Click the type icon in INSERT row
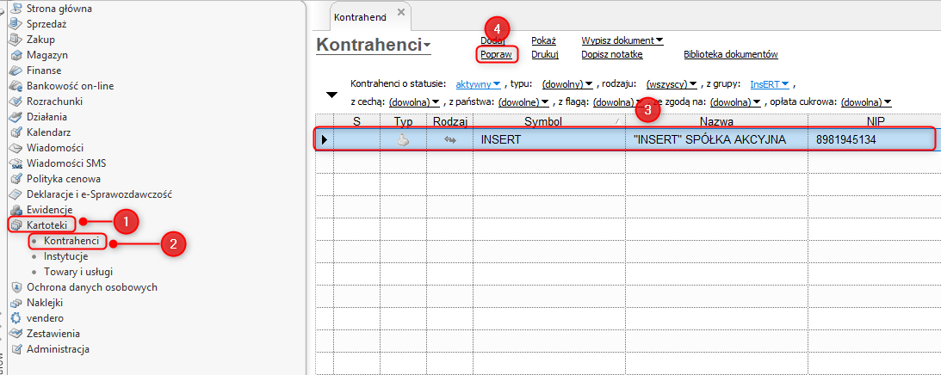This screenshot has height=375, width=941. click(x=403, y=140)
